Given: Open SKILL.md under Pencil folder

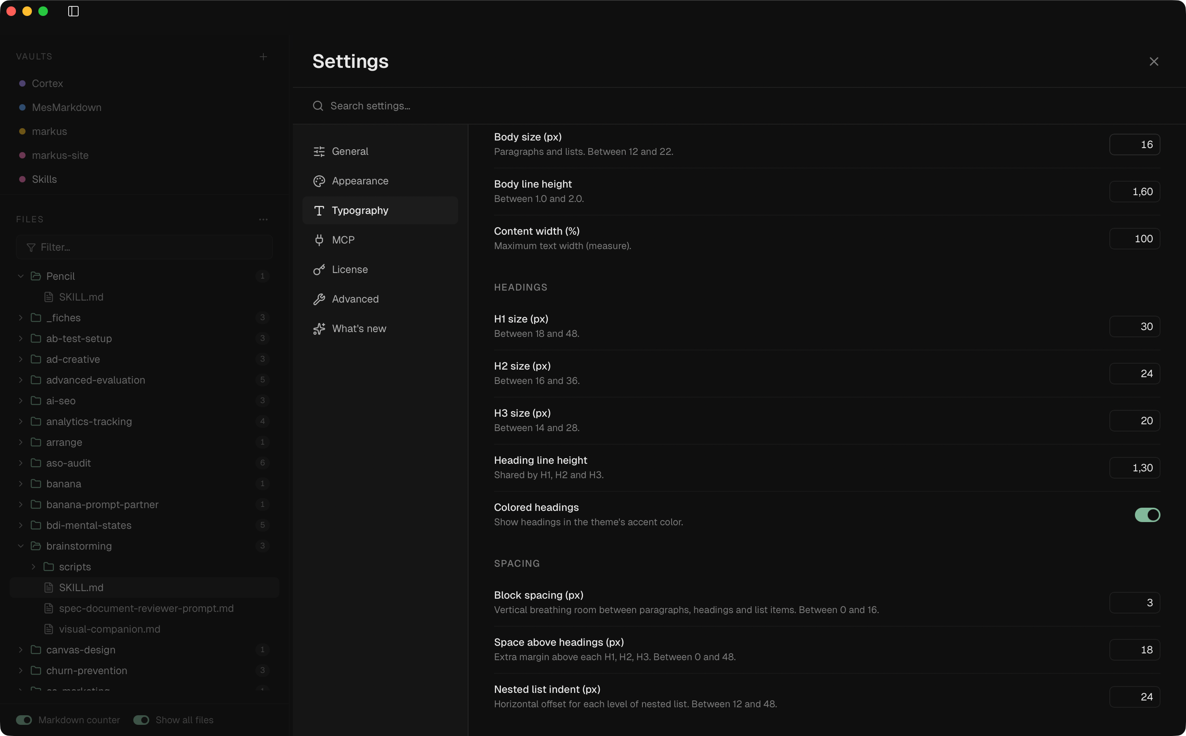Looking at the screenshot, I should click(x=144, y=297).
